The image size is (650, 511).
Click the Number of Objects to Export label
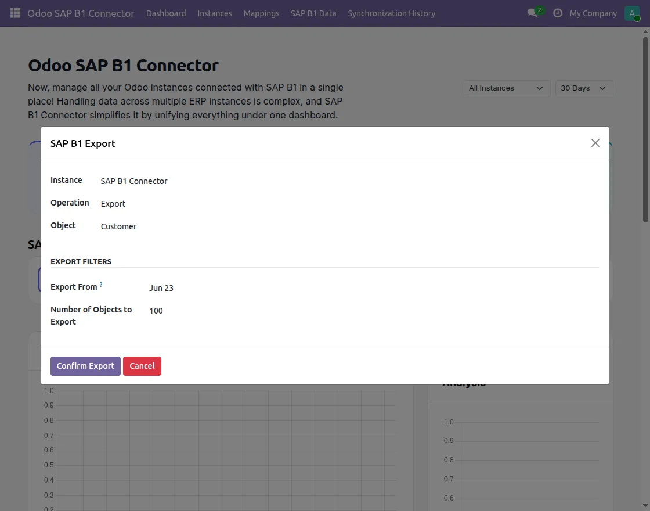[91, 316]
